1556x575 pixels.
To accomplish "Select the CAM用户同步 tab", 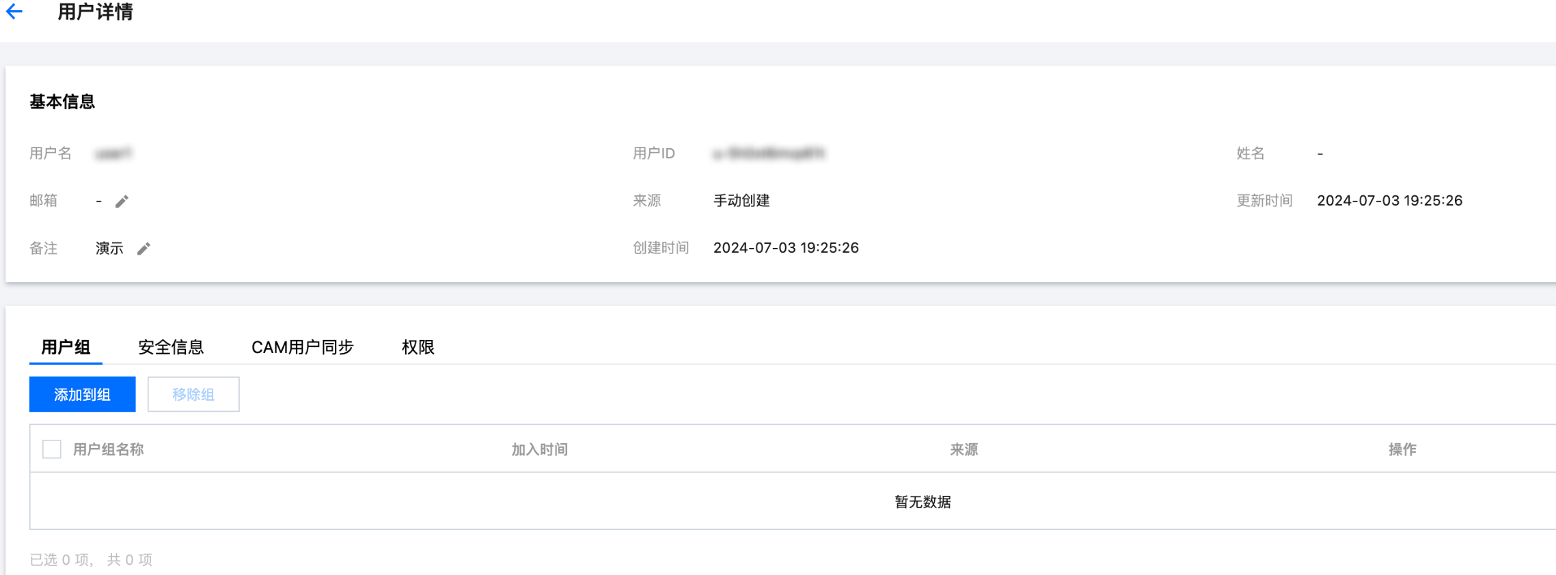I will [302, 347].
